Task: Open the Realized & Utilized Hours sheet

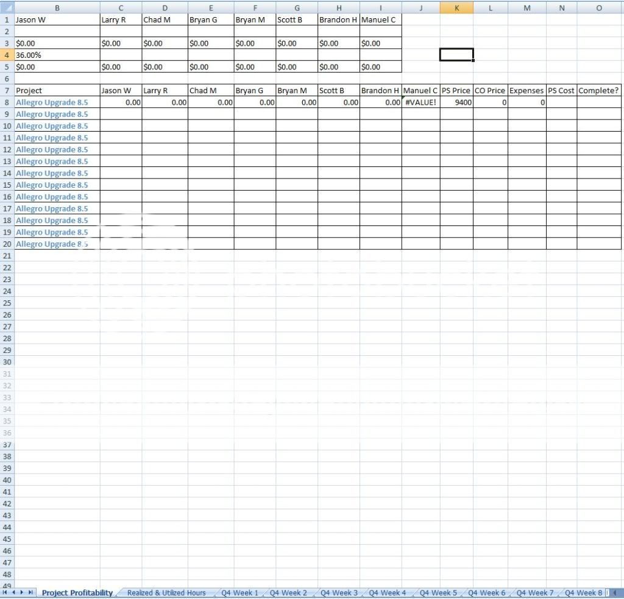Action: coord(166,592)
